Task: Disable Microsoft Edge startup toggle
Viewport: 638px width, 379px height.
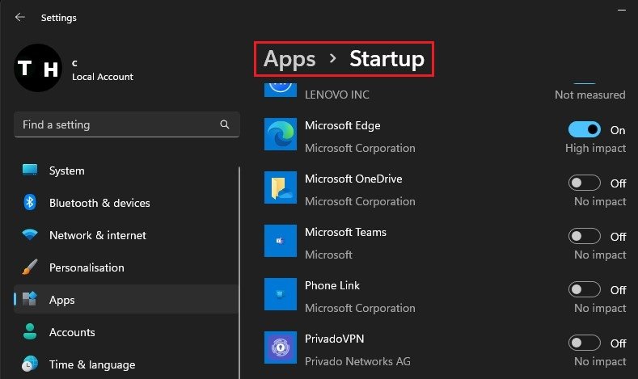Action: pyautogui.click(x=585, y=130)
